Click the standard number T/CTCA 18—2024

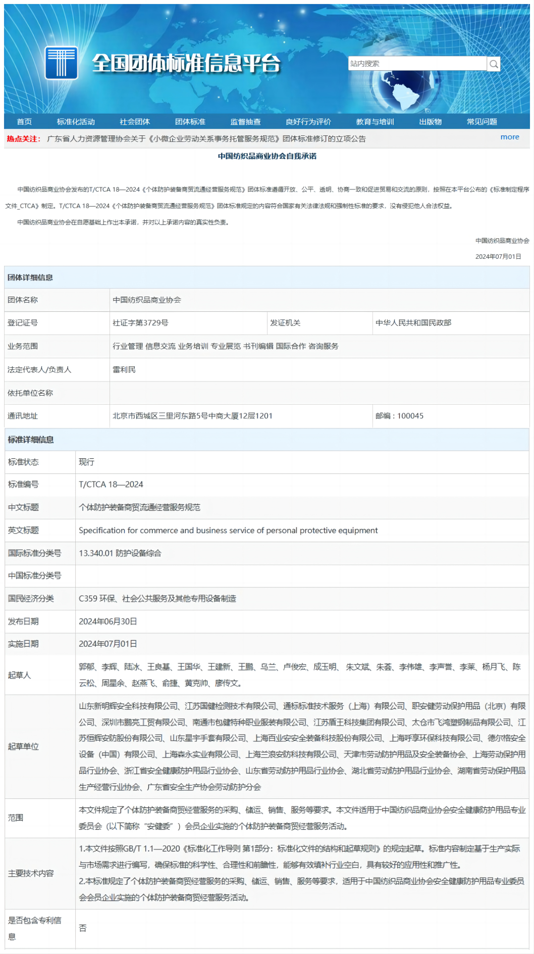pyautogui.click(x=111, y=485)
